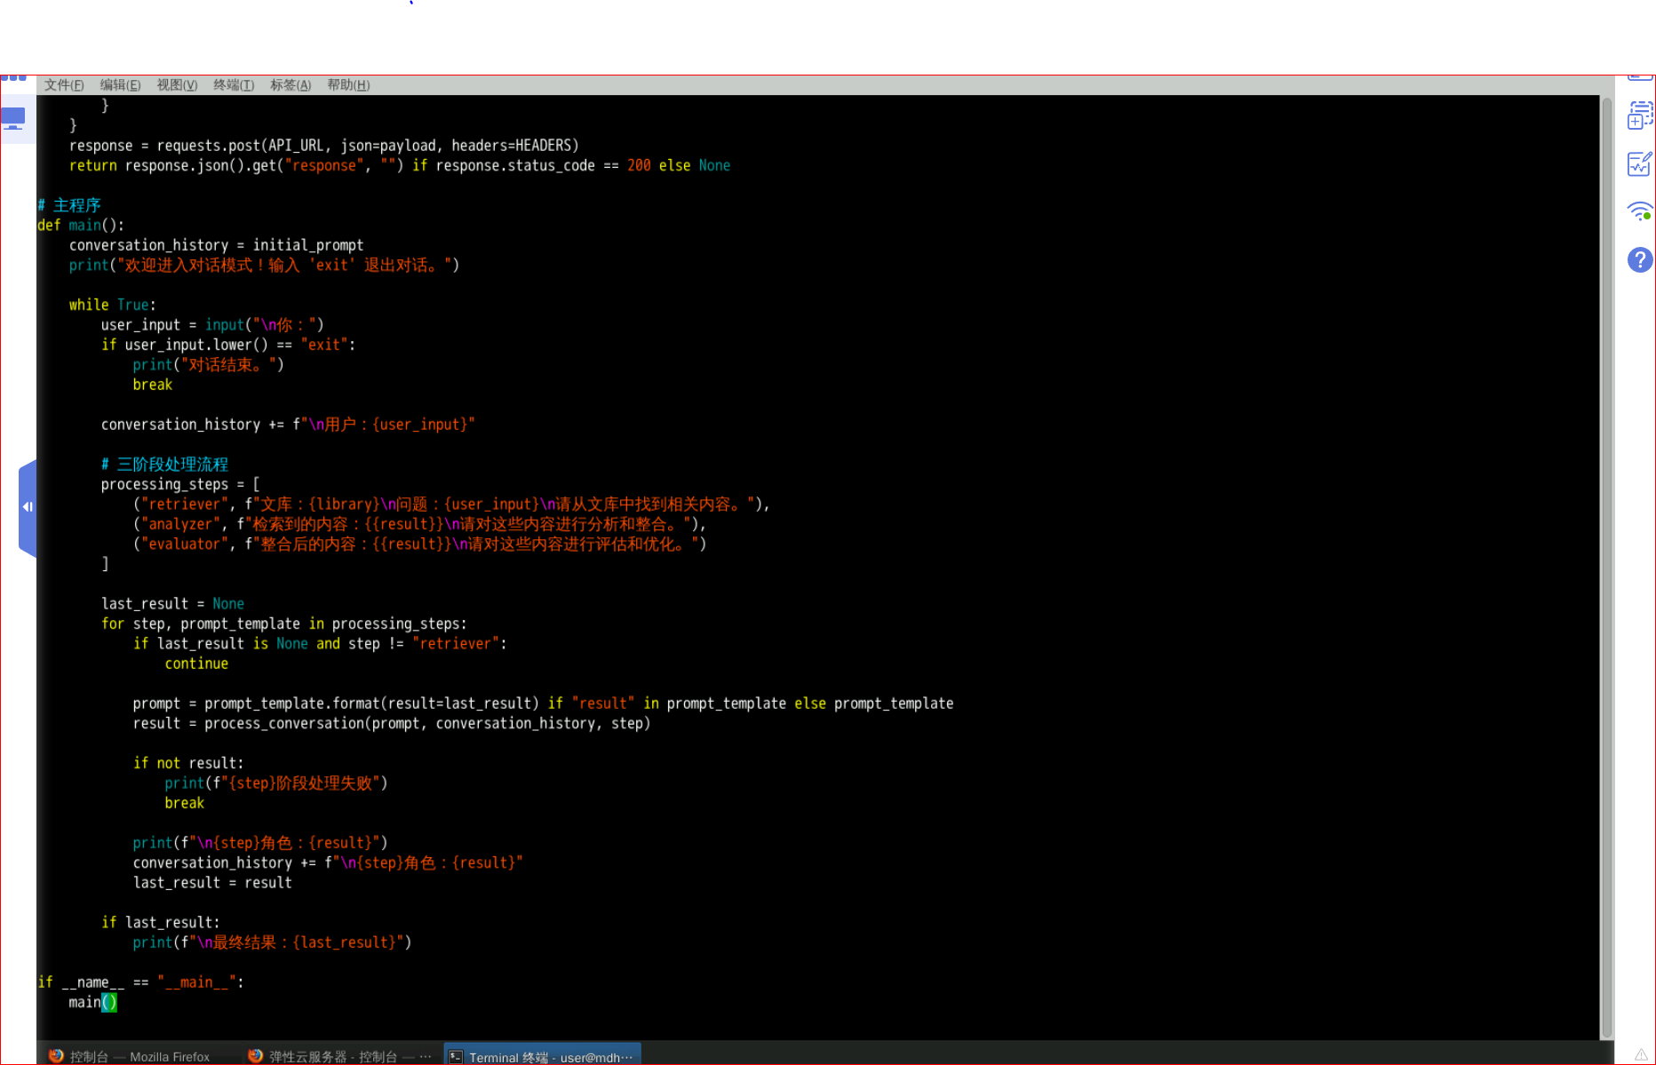Image resolution: width=1656 pixels, height=1065 pixels.
Task: Expand the collapsed left side panel handle
Action: (28, 507)
